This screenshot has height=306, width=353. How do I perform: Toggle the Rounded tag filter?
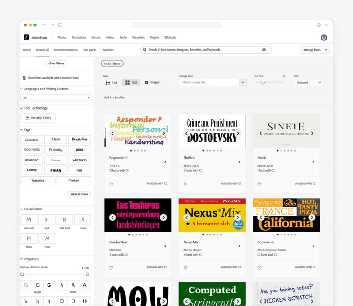32,160
